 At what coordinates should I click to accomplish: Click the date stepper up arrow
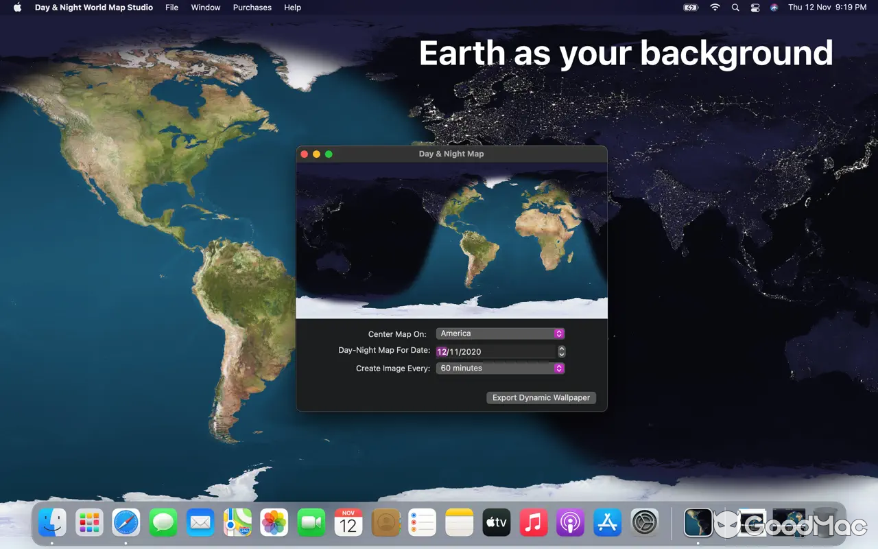561,348
